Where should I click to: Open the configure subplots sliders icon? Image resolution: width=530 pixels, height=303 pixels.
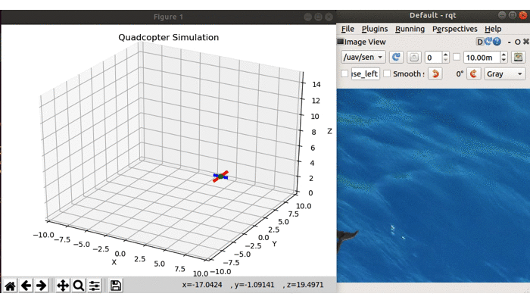(95, 286)
